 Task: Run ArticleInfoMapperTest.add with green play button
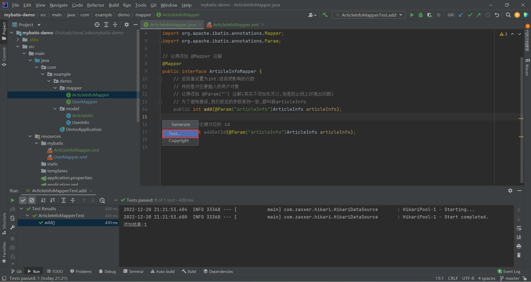click(412, 15)
